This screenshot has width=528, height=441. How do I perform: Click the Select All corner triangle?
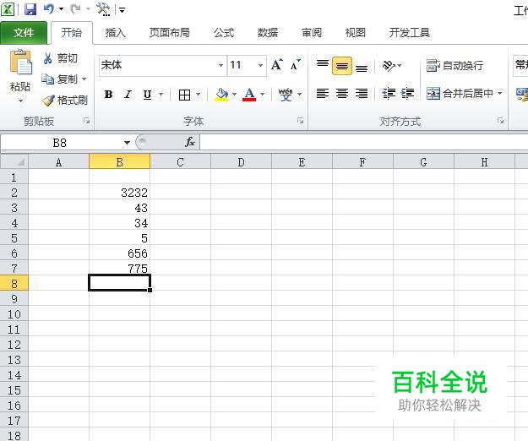click(14, 162)
